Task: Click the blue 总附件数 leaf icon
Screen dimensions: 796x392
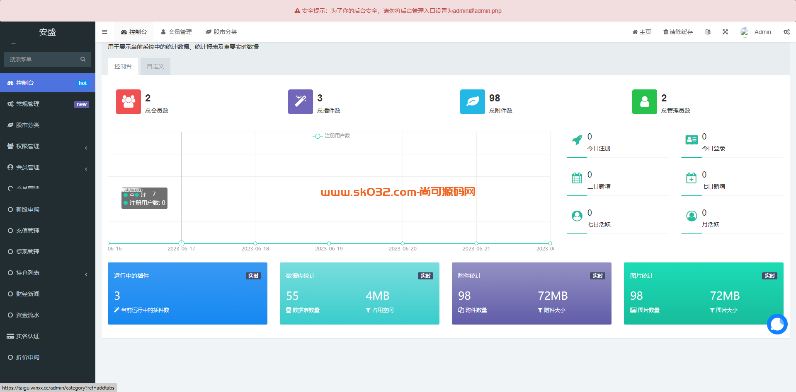Action: click(x=473, y=102)
